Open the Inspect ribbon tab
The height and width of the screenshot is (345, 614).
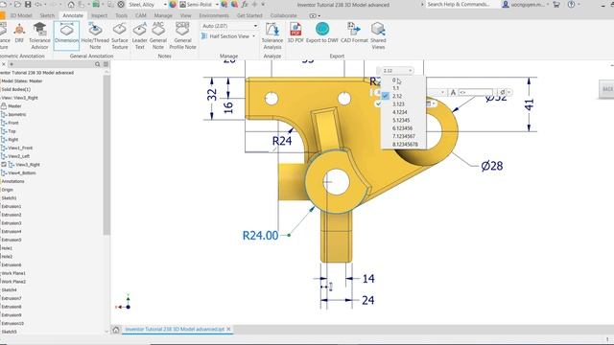99,15
